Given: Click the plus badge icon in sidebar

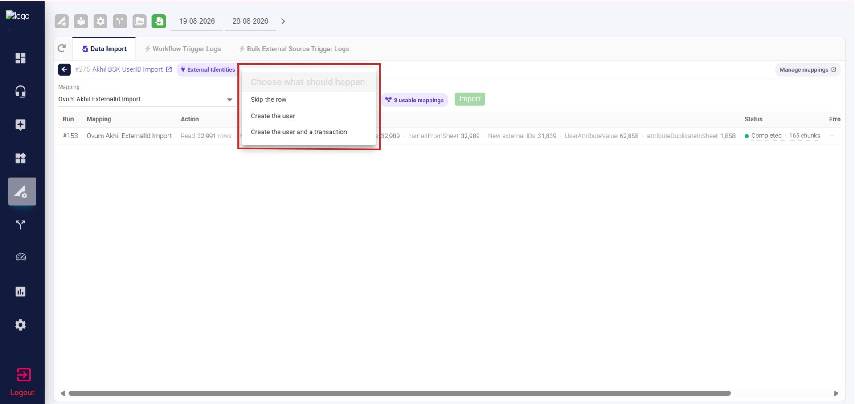Looking at the screenshot, I should [20, 125].
